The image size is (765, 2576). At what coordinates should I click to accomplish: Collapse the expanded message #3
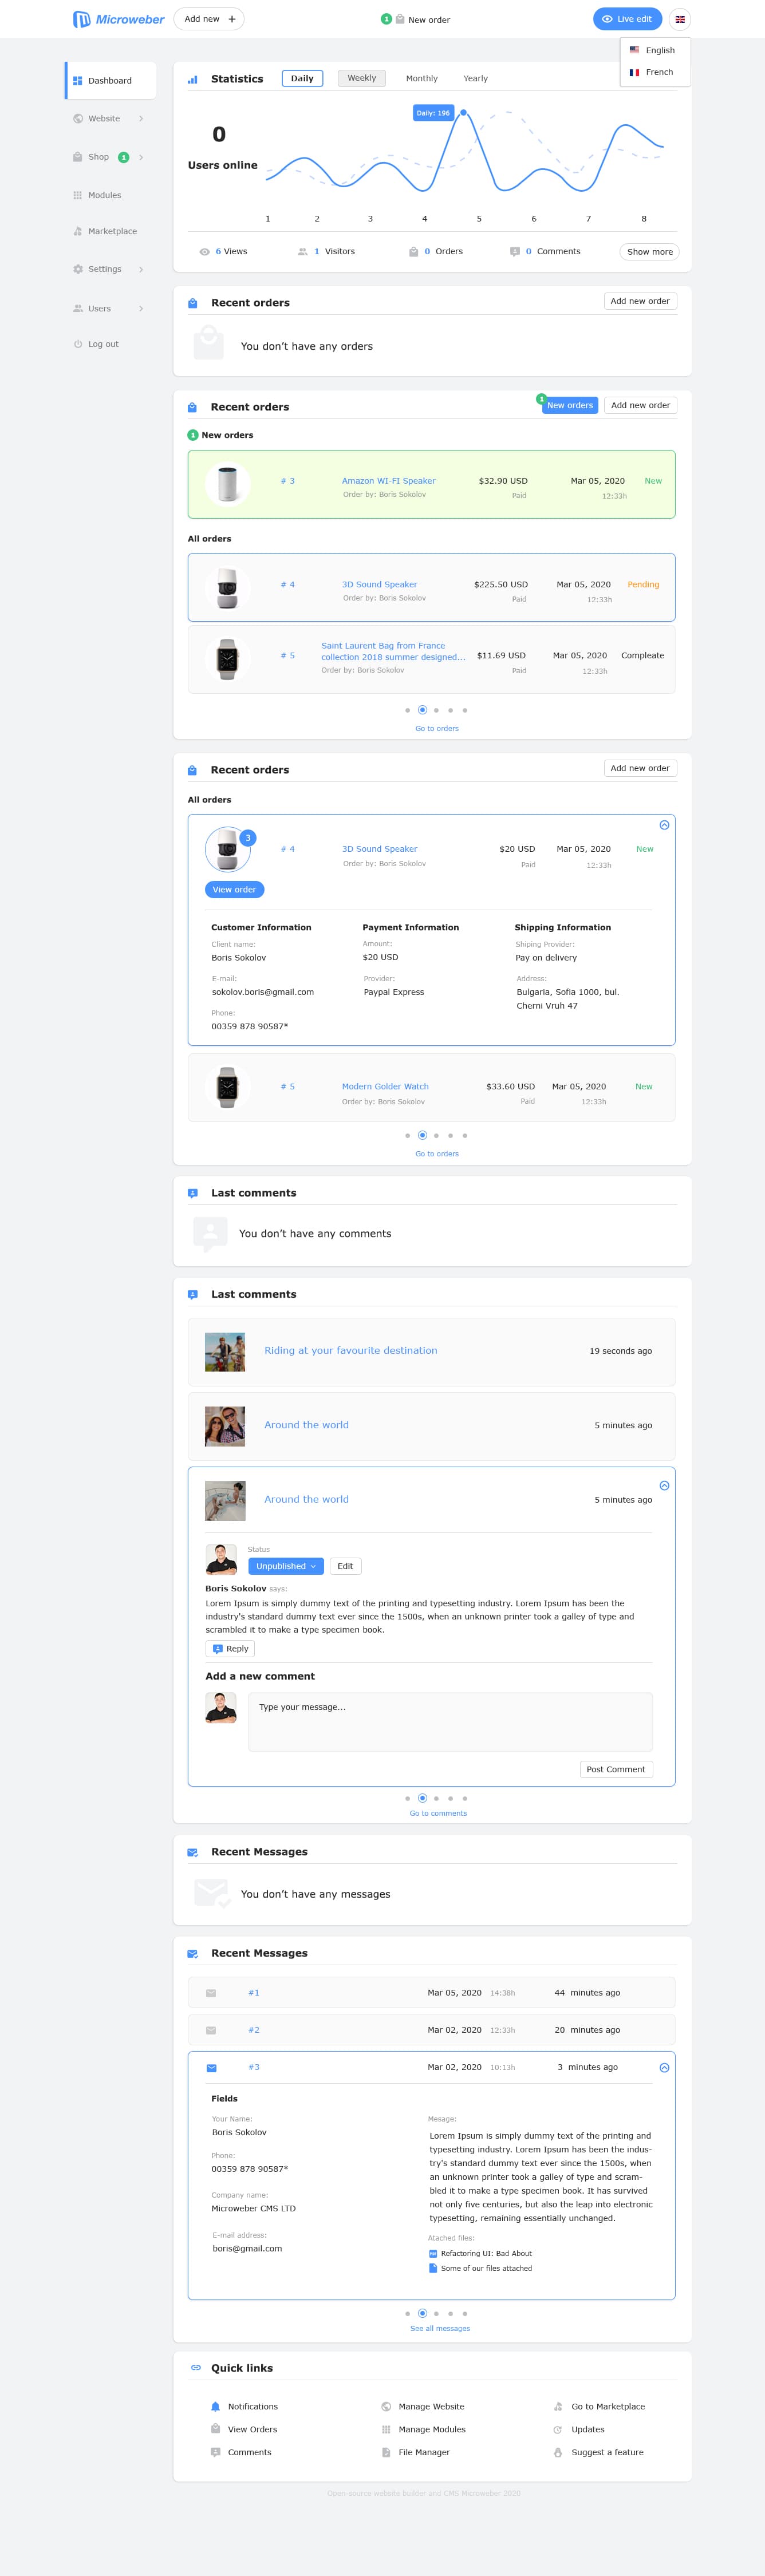pos(664,2067)
